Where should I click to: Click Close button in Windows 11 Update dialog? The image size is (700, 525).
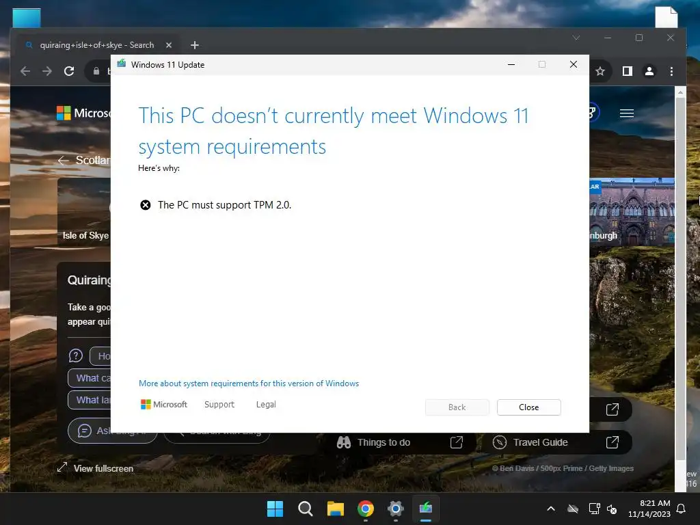click(528, 407)
